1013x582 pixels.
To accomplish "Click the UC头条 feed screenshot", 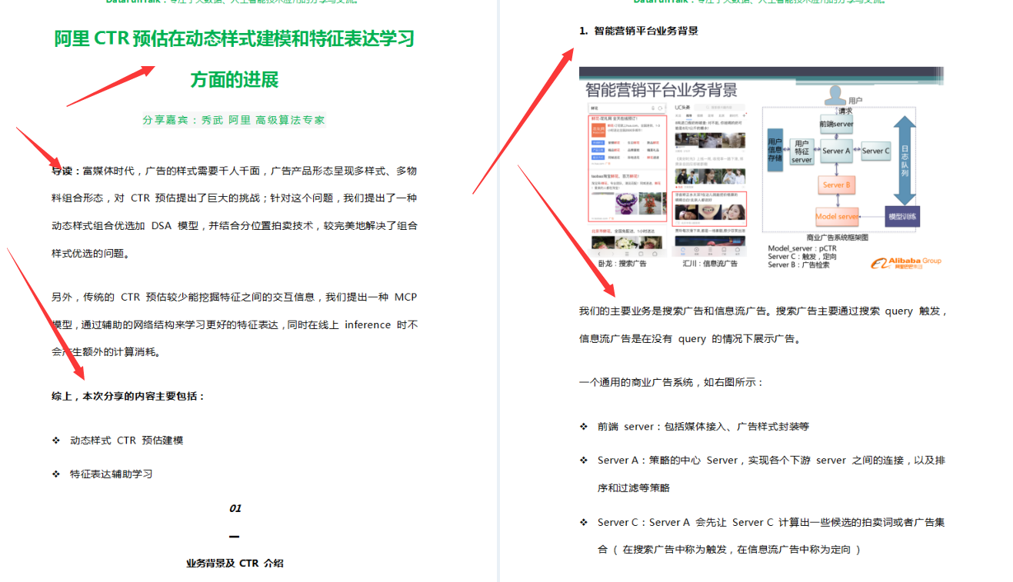I will pos(710,180).
